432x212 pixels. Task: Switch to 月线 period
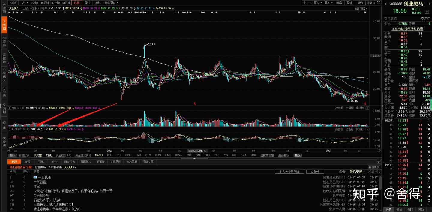(98, 3)
